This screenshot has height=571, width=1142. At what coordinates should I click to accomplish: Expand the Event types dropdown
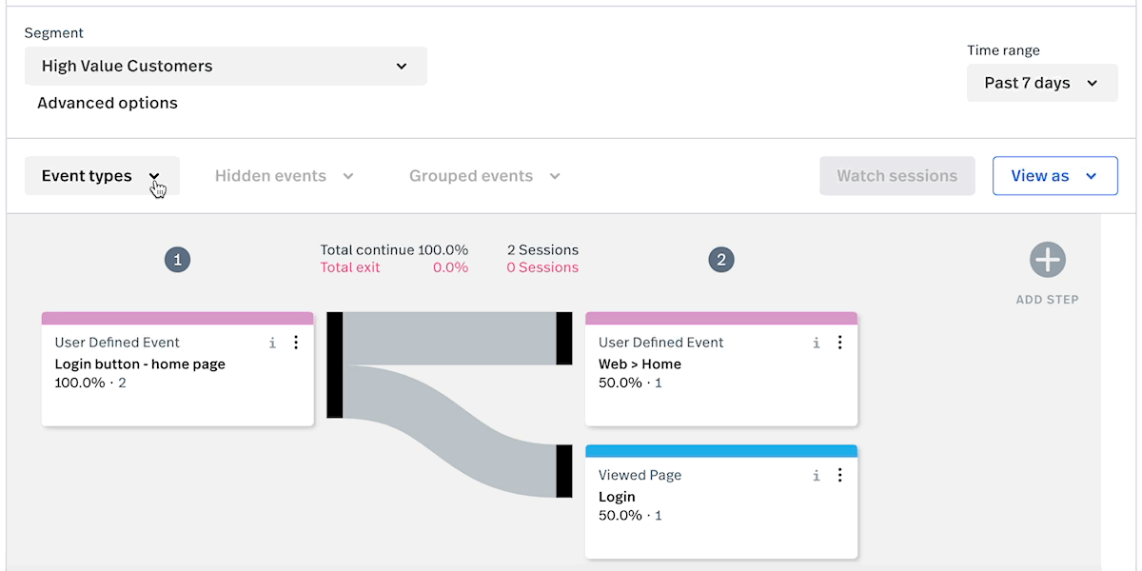tap(101, 176)
